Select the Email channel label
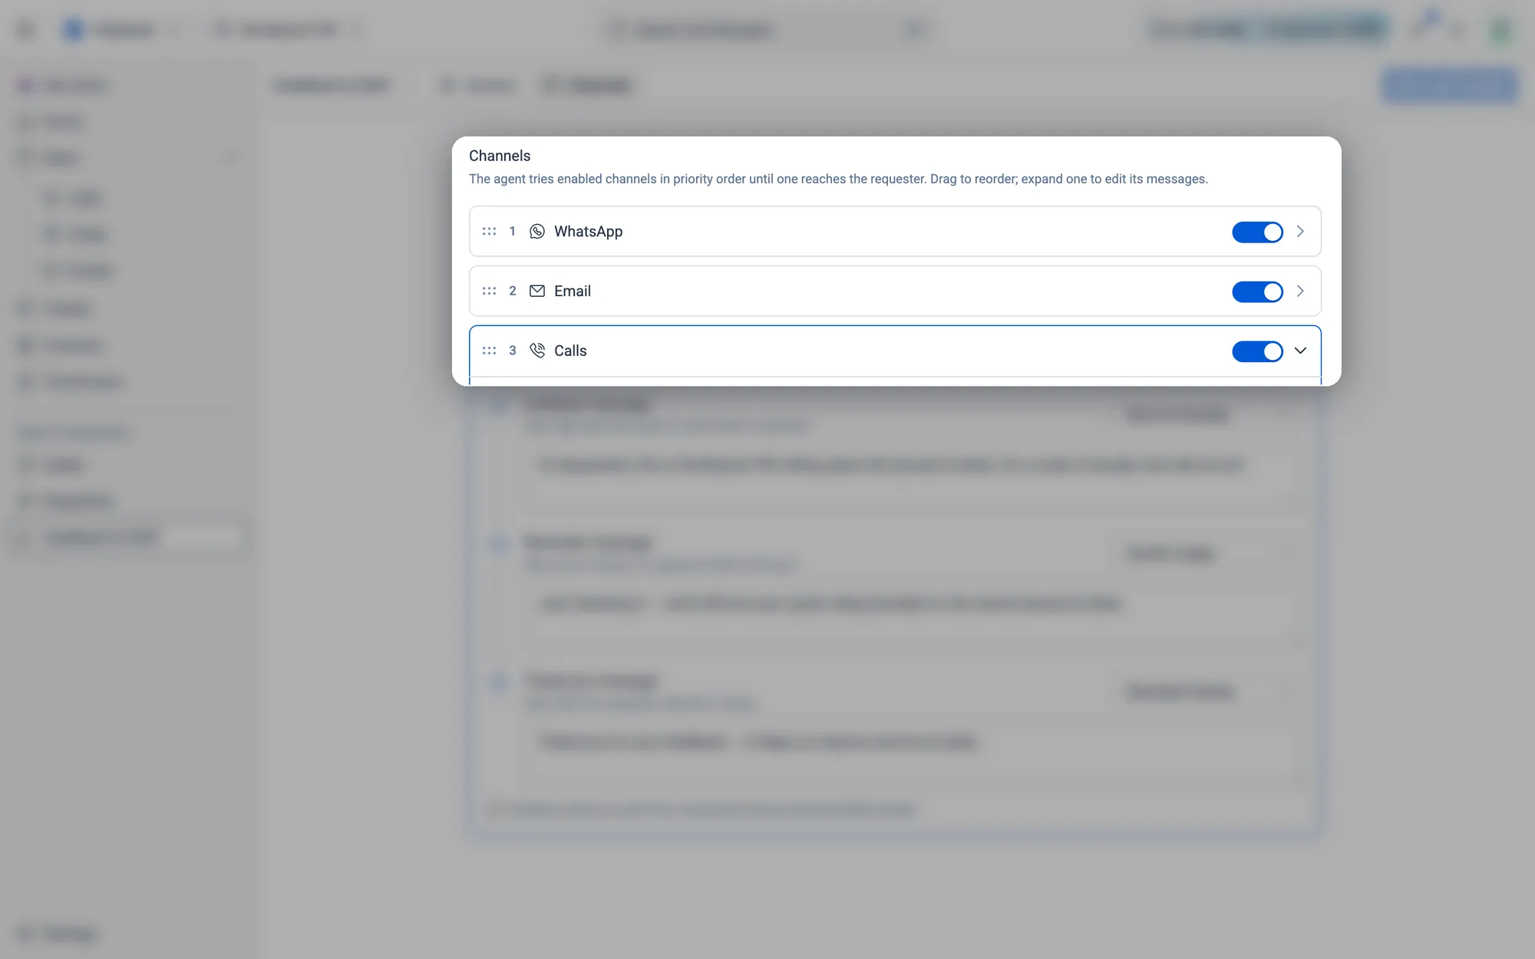 tap(573, 291)
